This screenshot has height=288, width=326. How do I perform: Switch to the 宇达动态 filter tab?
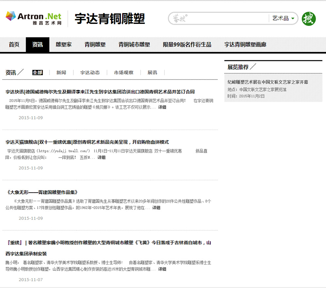pyautogui.click(x=90, y=72)
